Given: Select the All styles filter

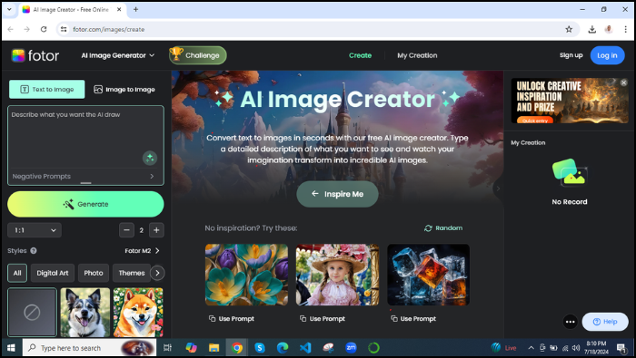Looking at the screenshot, I should (x=17, y=273).
